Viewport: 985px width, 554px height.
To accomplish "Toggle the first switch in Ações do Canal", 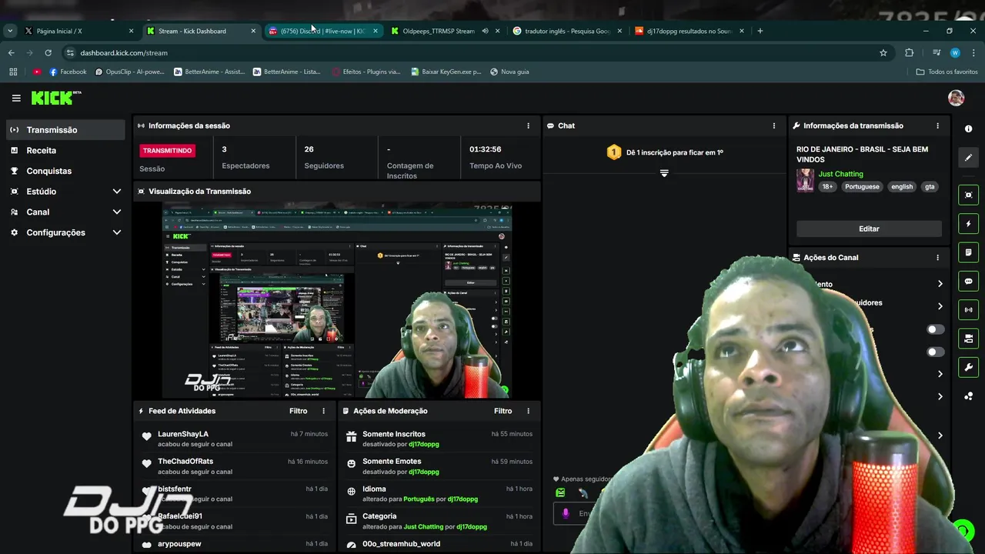I will (935, 329).
